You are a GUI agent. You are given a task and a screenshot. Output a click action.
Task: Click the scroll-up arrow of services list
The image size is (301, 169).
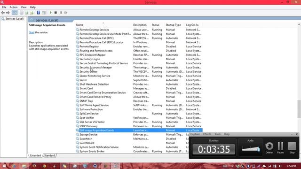[299, 24]
